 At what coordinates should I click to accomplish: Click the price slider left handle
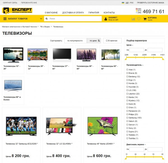pyautogui.click(x=126, y=59)
